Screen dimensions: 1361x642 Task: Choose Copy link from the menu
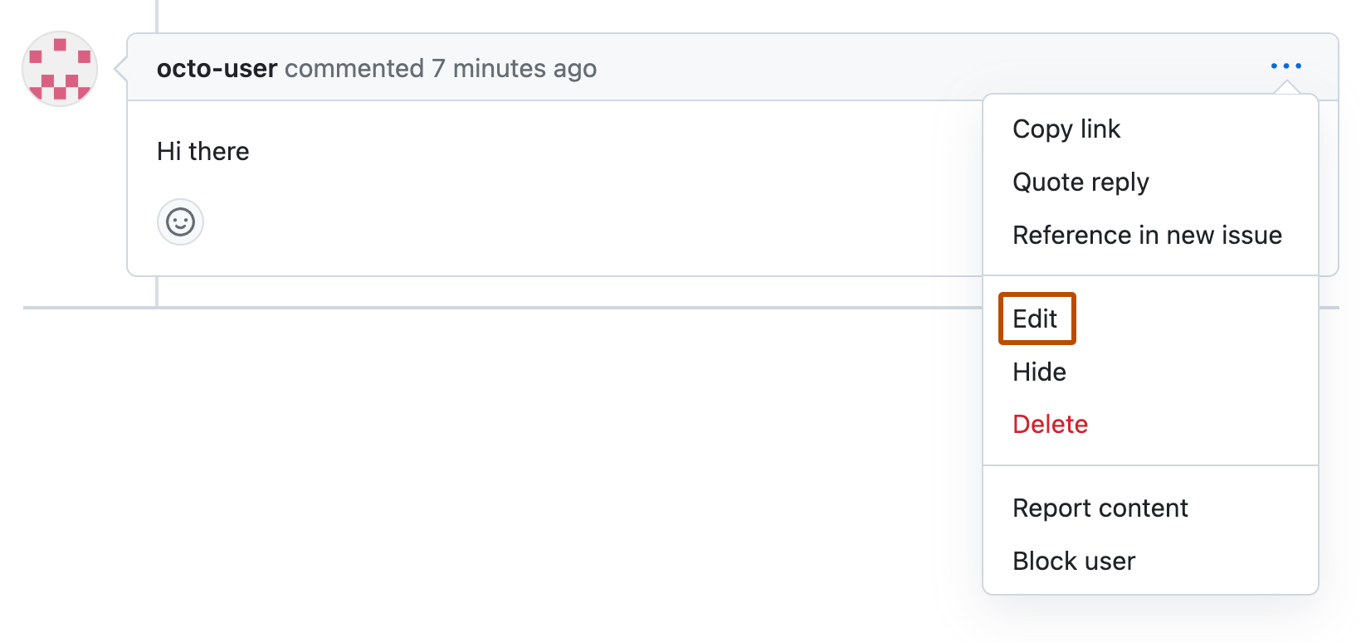pyautogui.click(x=1066, y=129)
